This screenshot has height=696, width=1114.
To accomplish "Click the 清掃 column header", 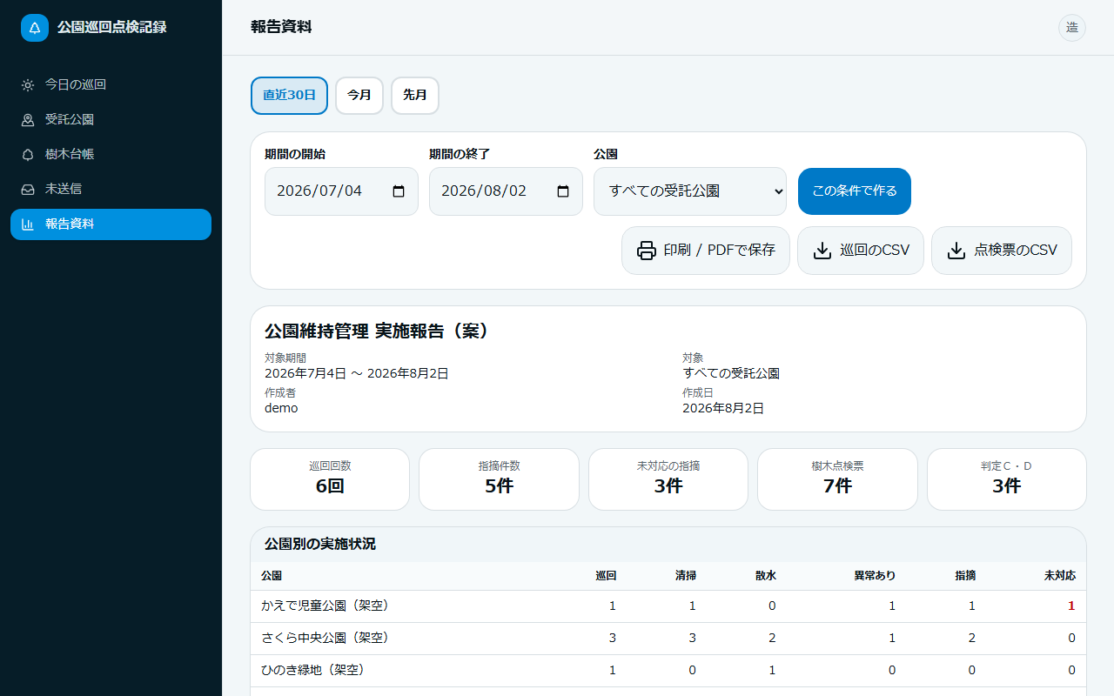I will tap(686, 576).
